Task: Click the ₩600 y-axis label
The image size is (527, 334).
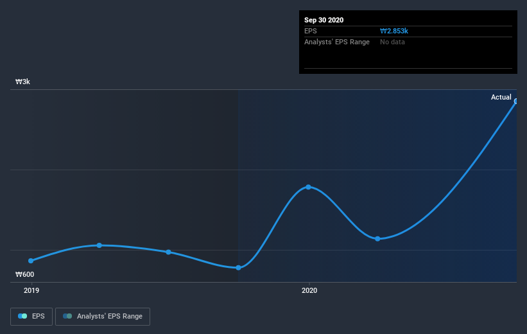Action: click(x=24, y=274)
